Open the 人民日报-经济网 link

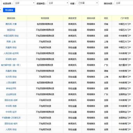(x=11, y=53)
